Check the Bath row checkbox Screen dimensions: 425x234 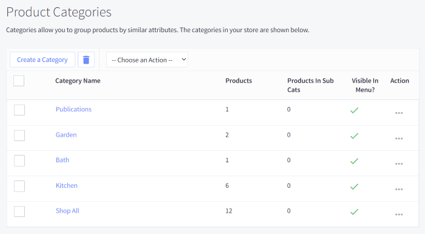pyautogui.click(x=19, y=160)
